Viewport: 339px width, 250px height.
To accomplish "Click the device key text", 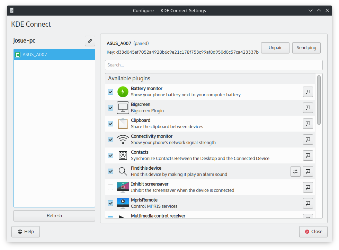I will click(x=182, y=52).
